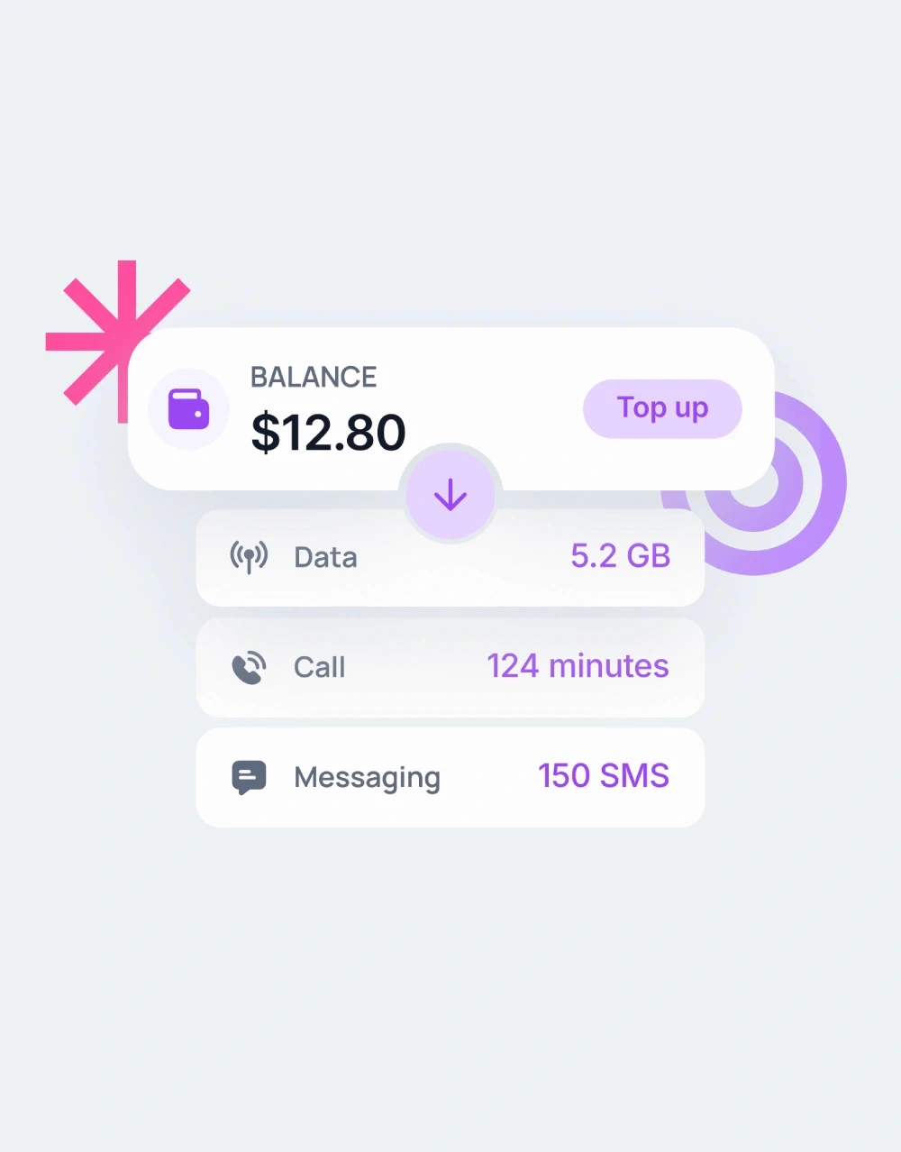Open the 5.2 GB data amount
This screenshot has height=1152, width=901.
(620, 556)
